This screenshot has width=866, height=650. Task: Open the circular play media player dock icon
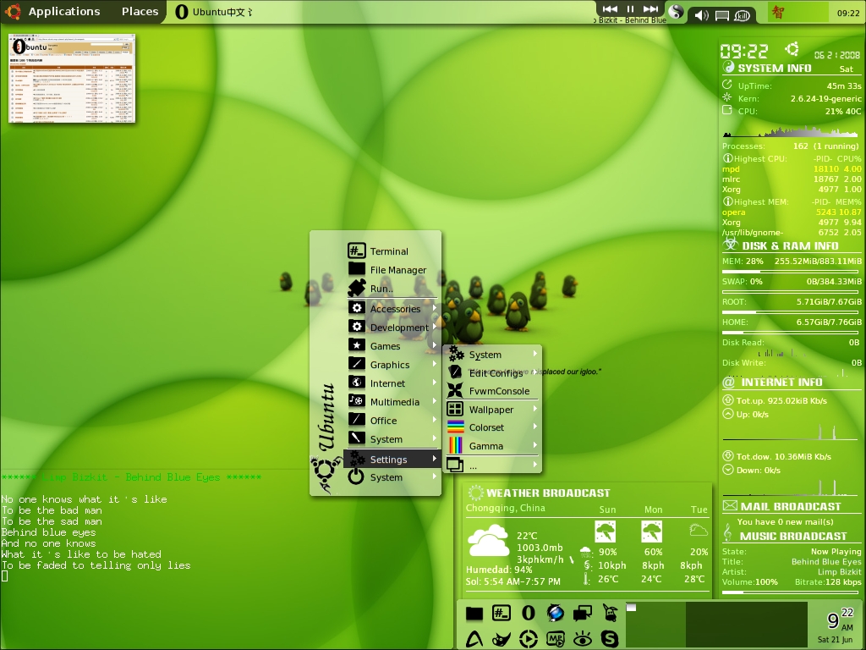[x=529, y=639]
